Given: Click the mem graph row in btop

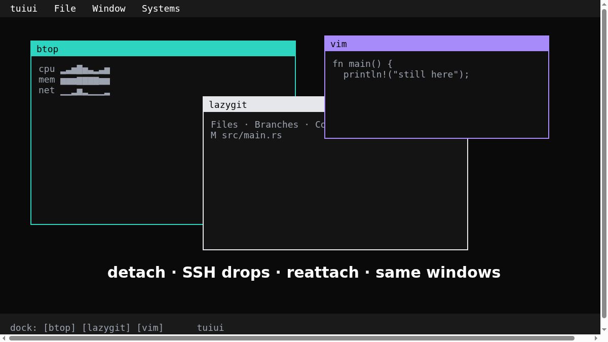Looking at the screenshot, I should (x=74, y=80).
